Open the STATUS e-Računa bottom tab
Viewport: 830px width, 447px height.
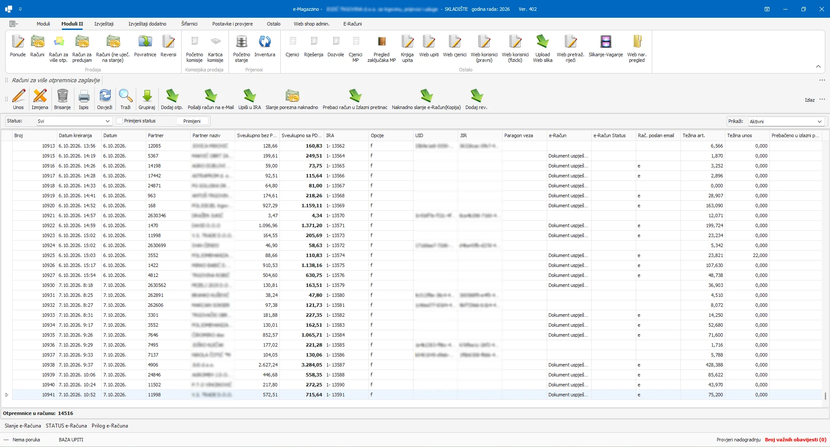coord(66,426)
